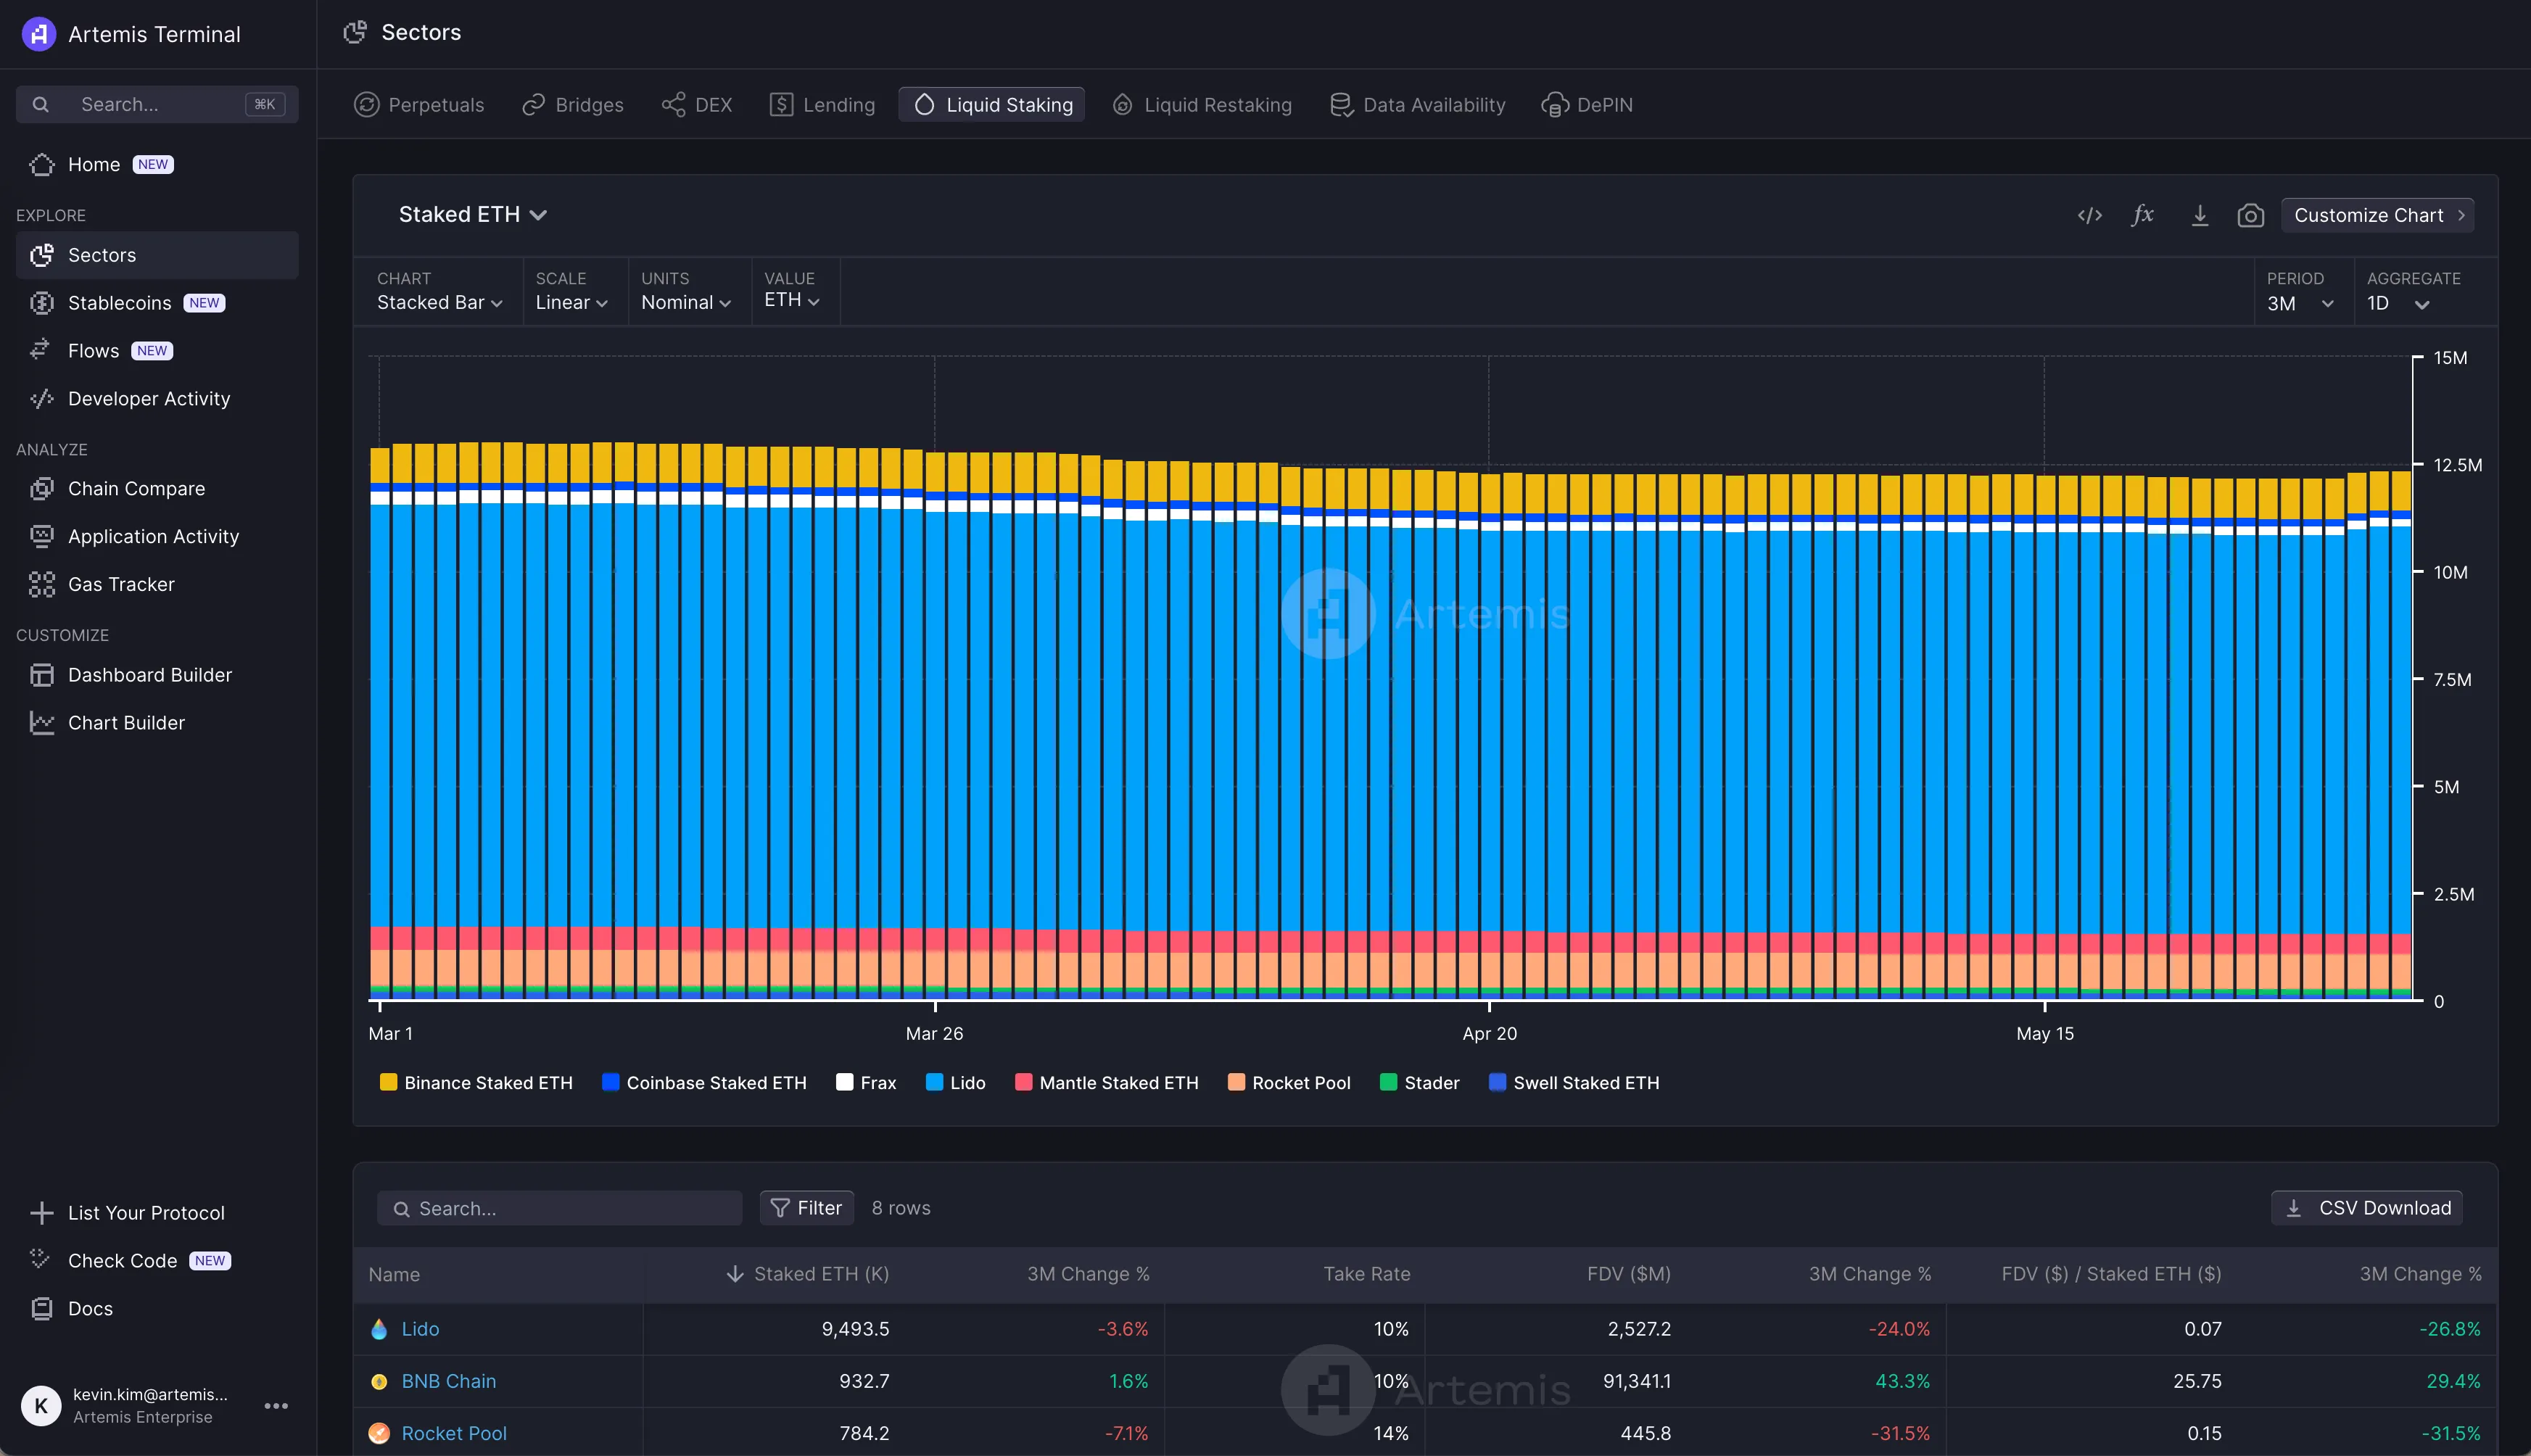
Task: Open the Staked ETH metric dropdown
Action: [472, 215]
